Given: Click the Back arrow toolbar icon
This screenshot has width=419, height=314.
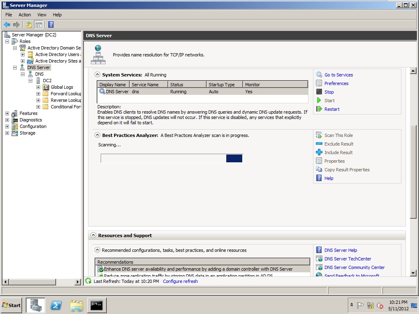Looking at the screenshot, I should click(7, 25).
